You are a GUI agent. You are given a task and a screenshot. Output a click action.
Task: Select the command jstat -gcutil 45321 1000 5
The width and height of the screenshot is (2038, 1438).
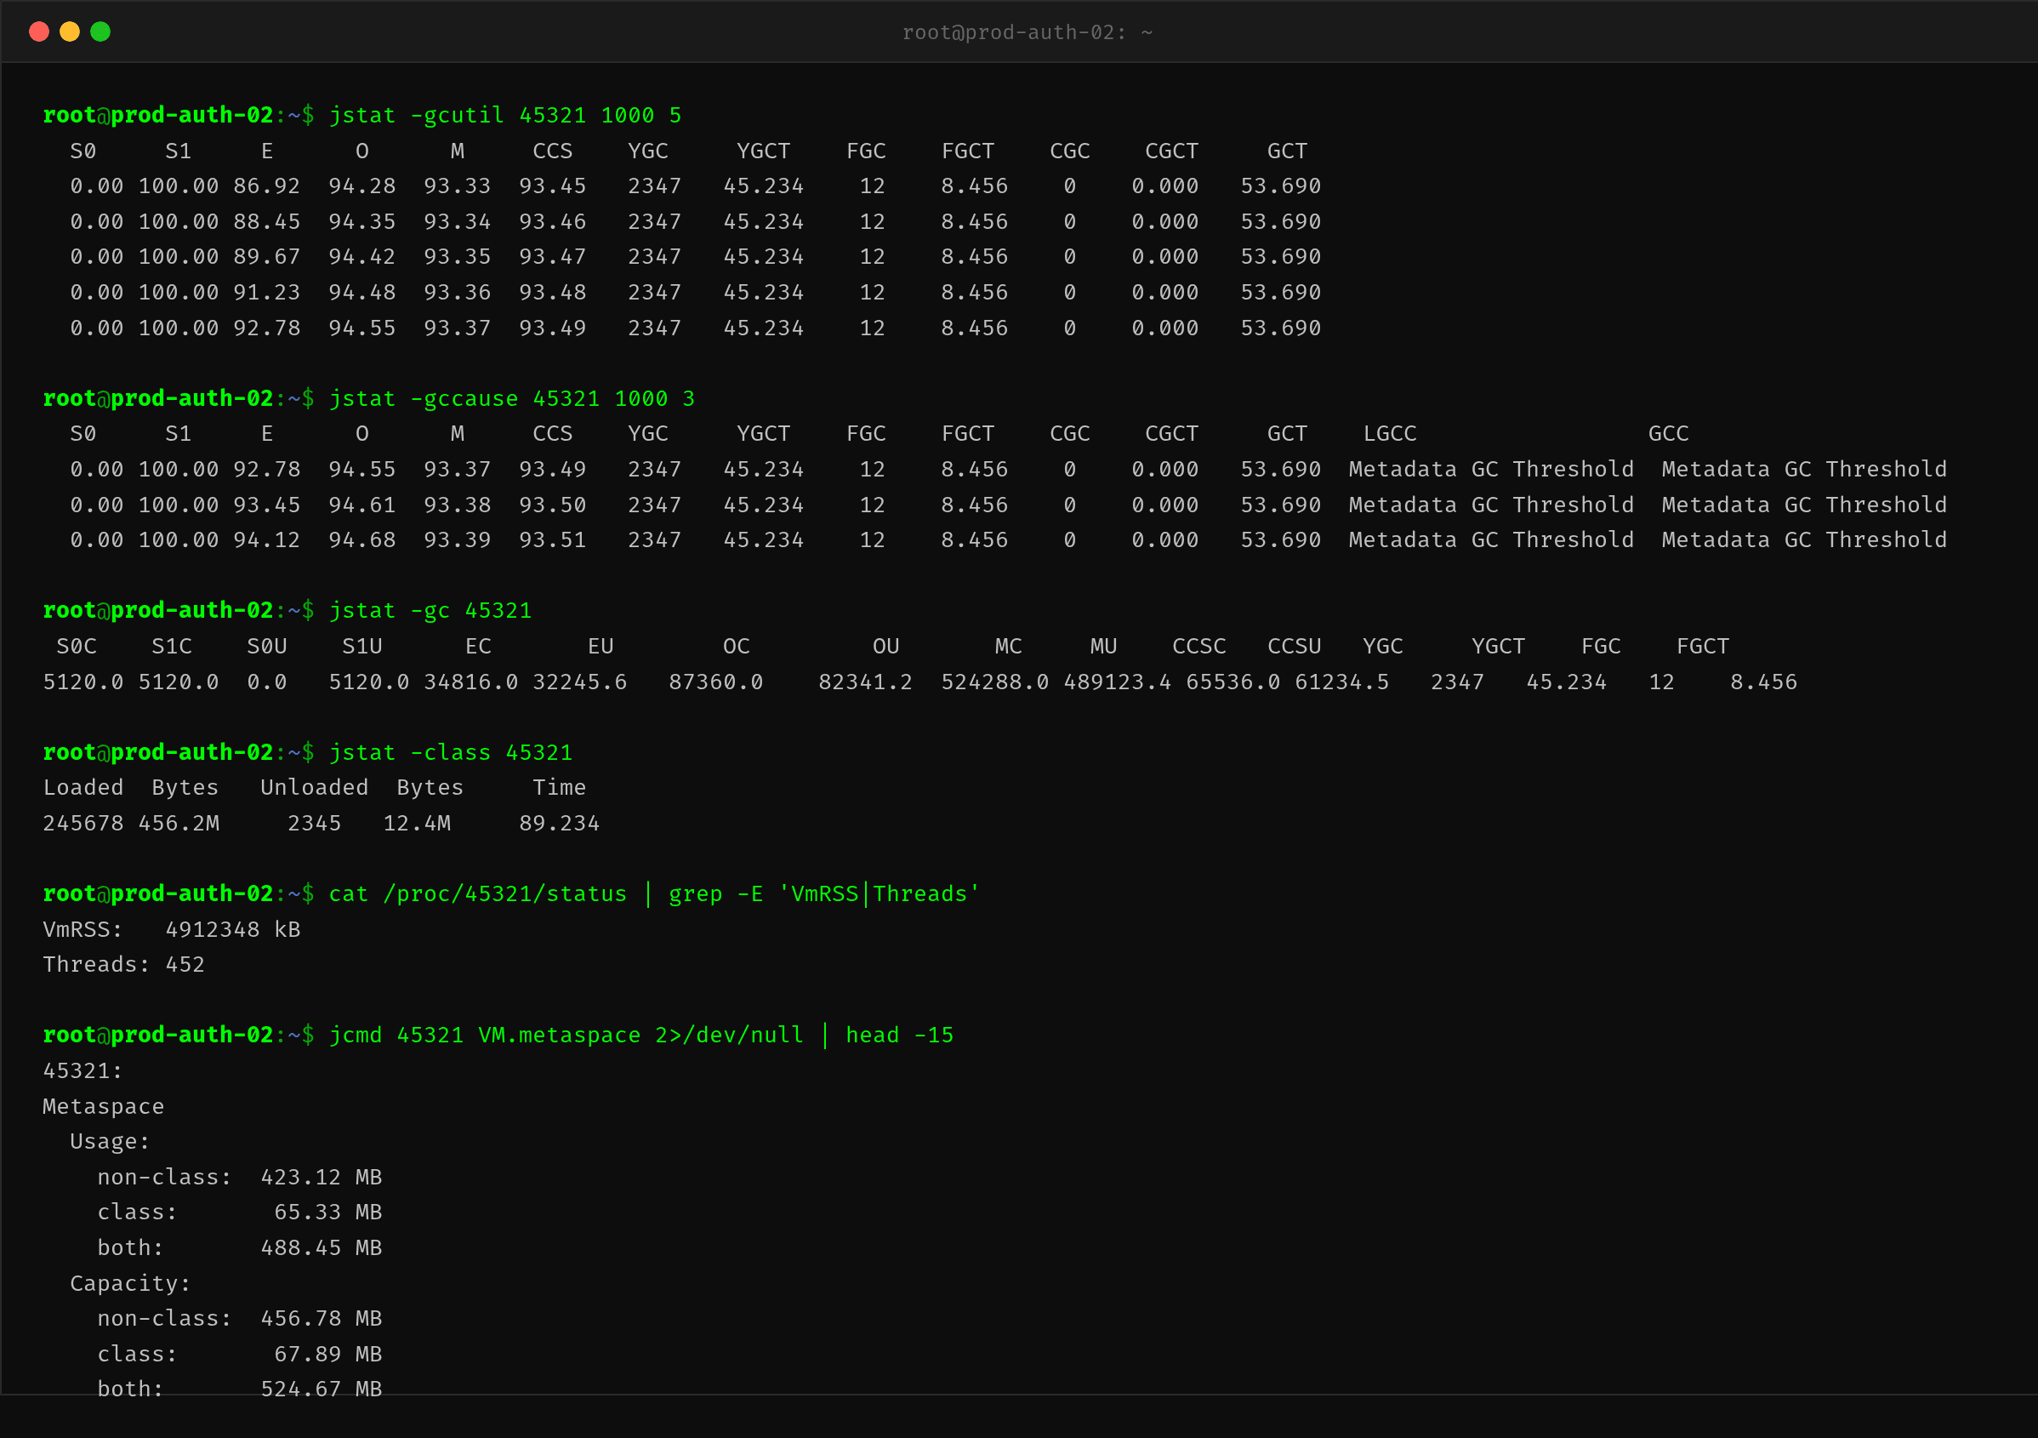[505, 116]
